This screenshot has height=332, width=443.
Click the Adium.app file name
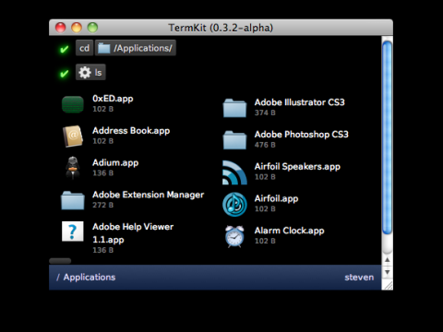click(115, 163)
